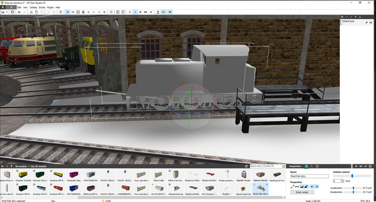Image resolution: width=376 pixels, height=202 pixels.
Task: Click the Name field containing TRACTOR 303 c
Action: click(x=309, y=176)
